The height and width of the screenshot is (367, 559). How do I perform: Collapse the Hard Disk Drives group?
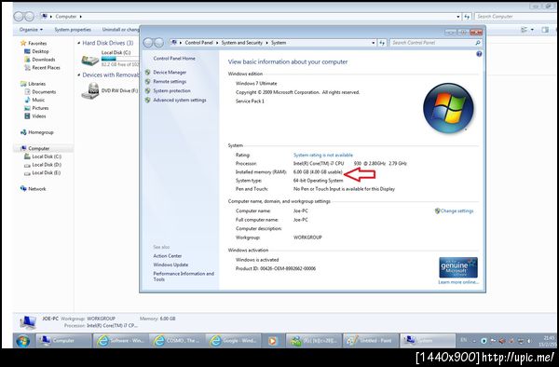79,43
